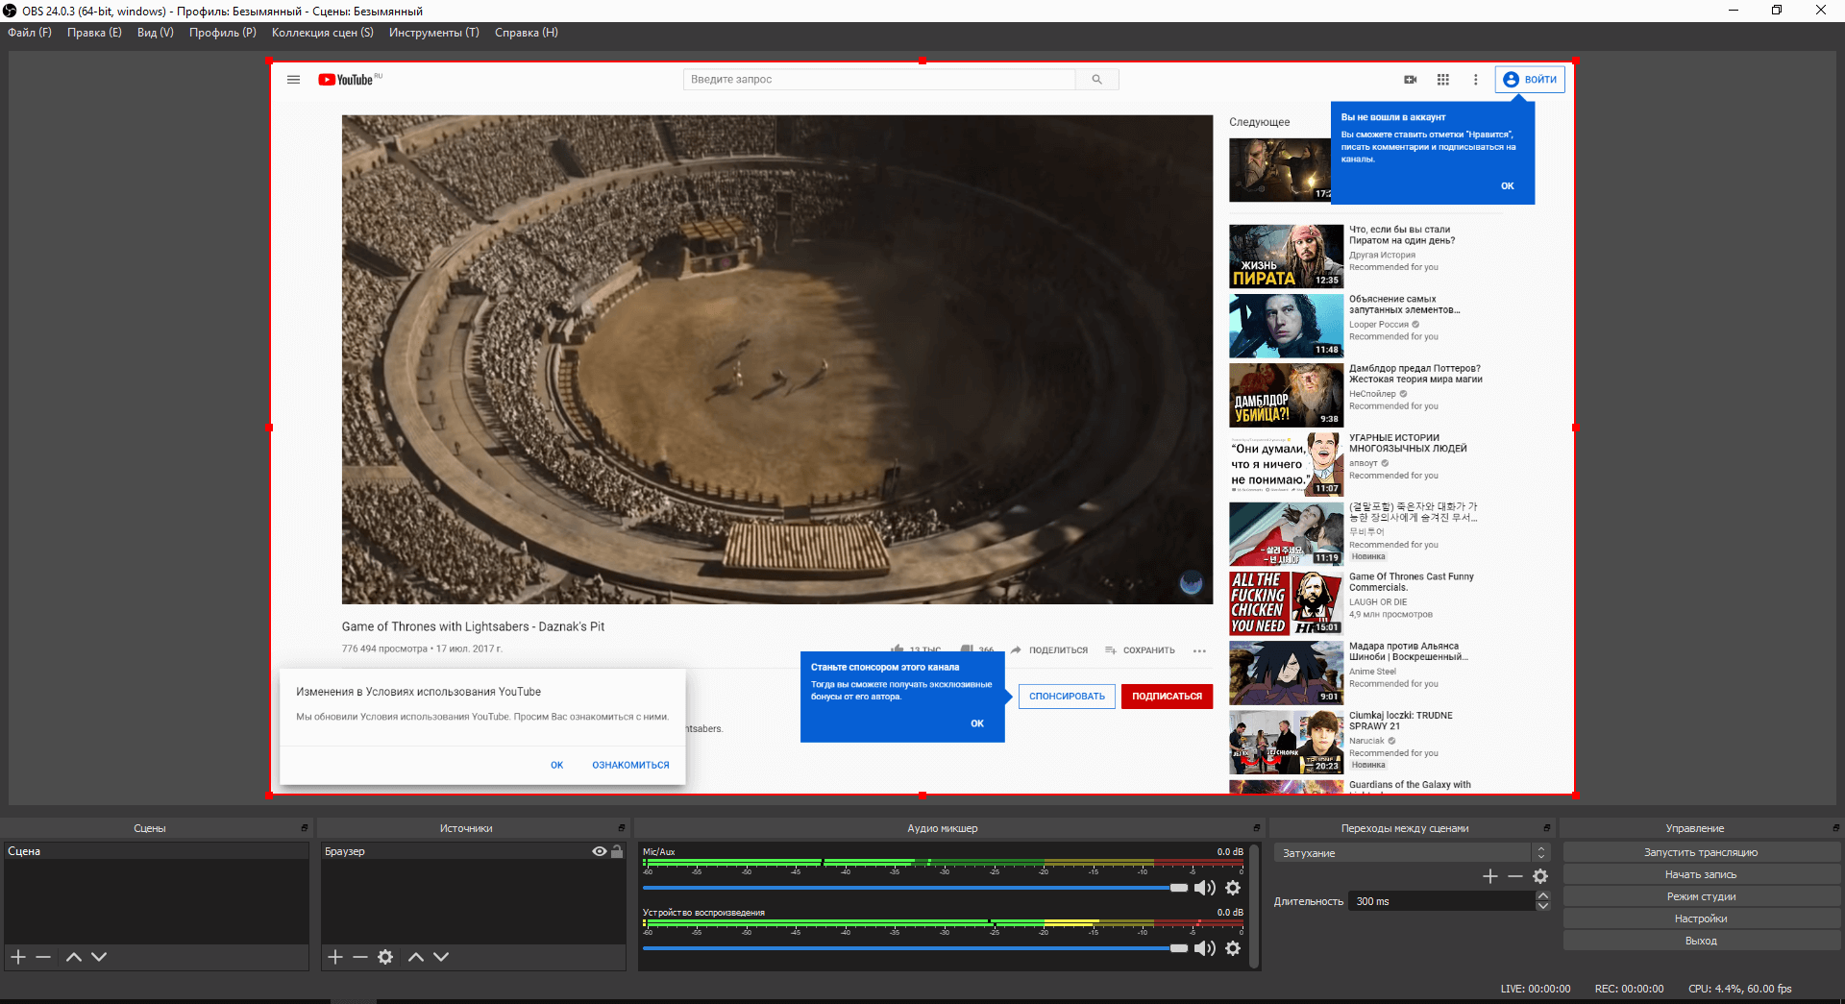The image size is (1845, 1004).
Task: Open Инструменты menu
Action: 434,33
